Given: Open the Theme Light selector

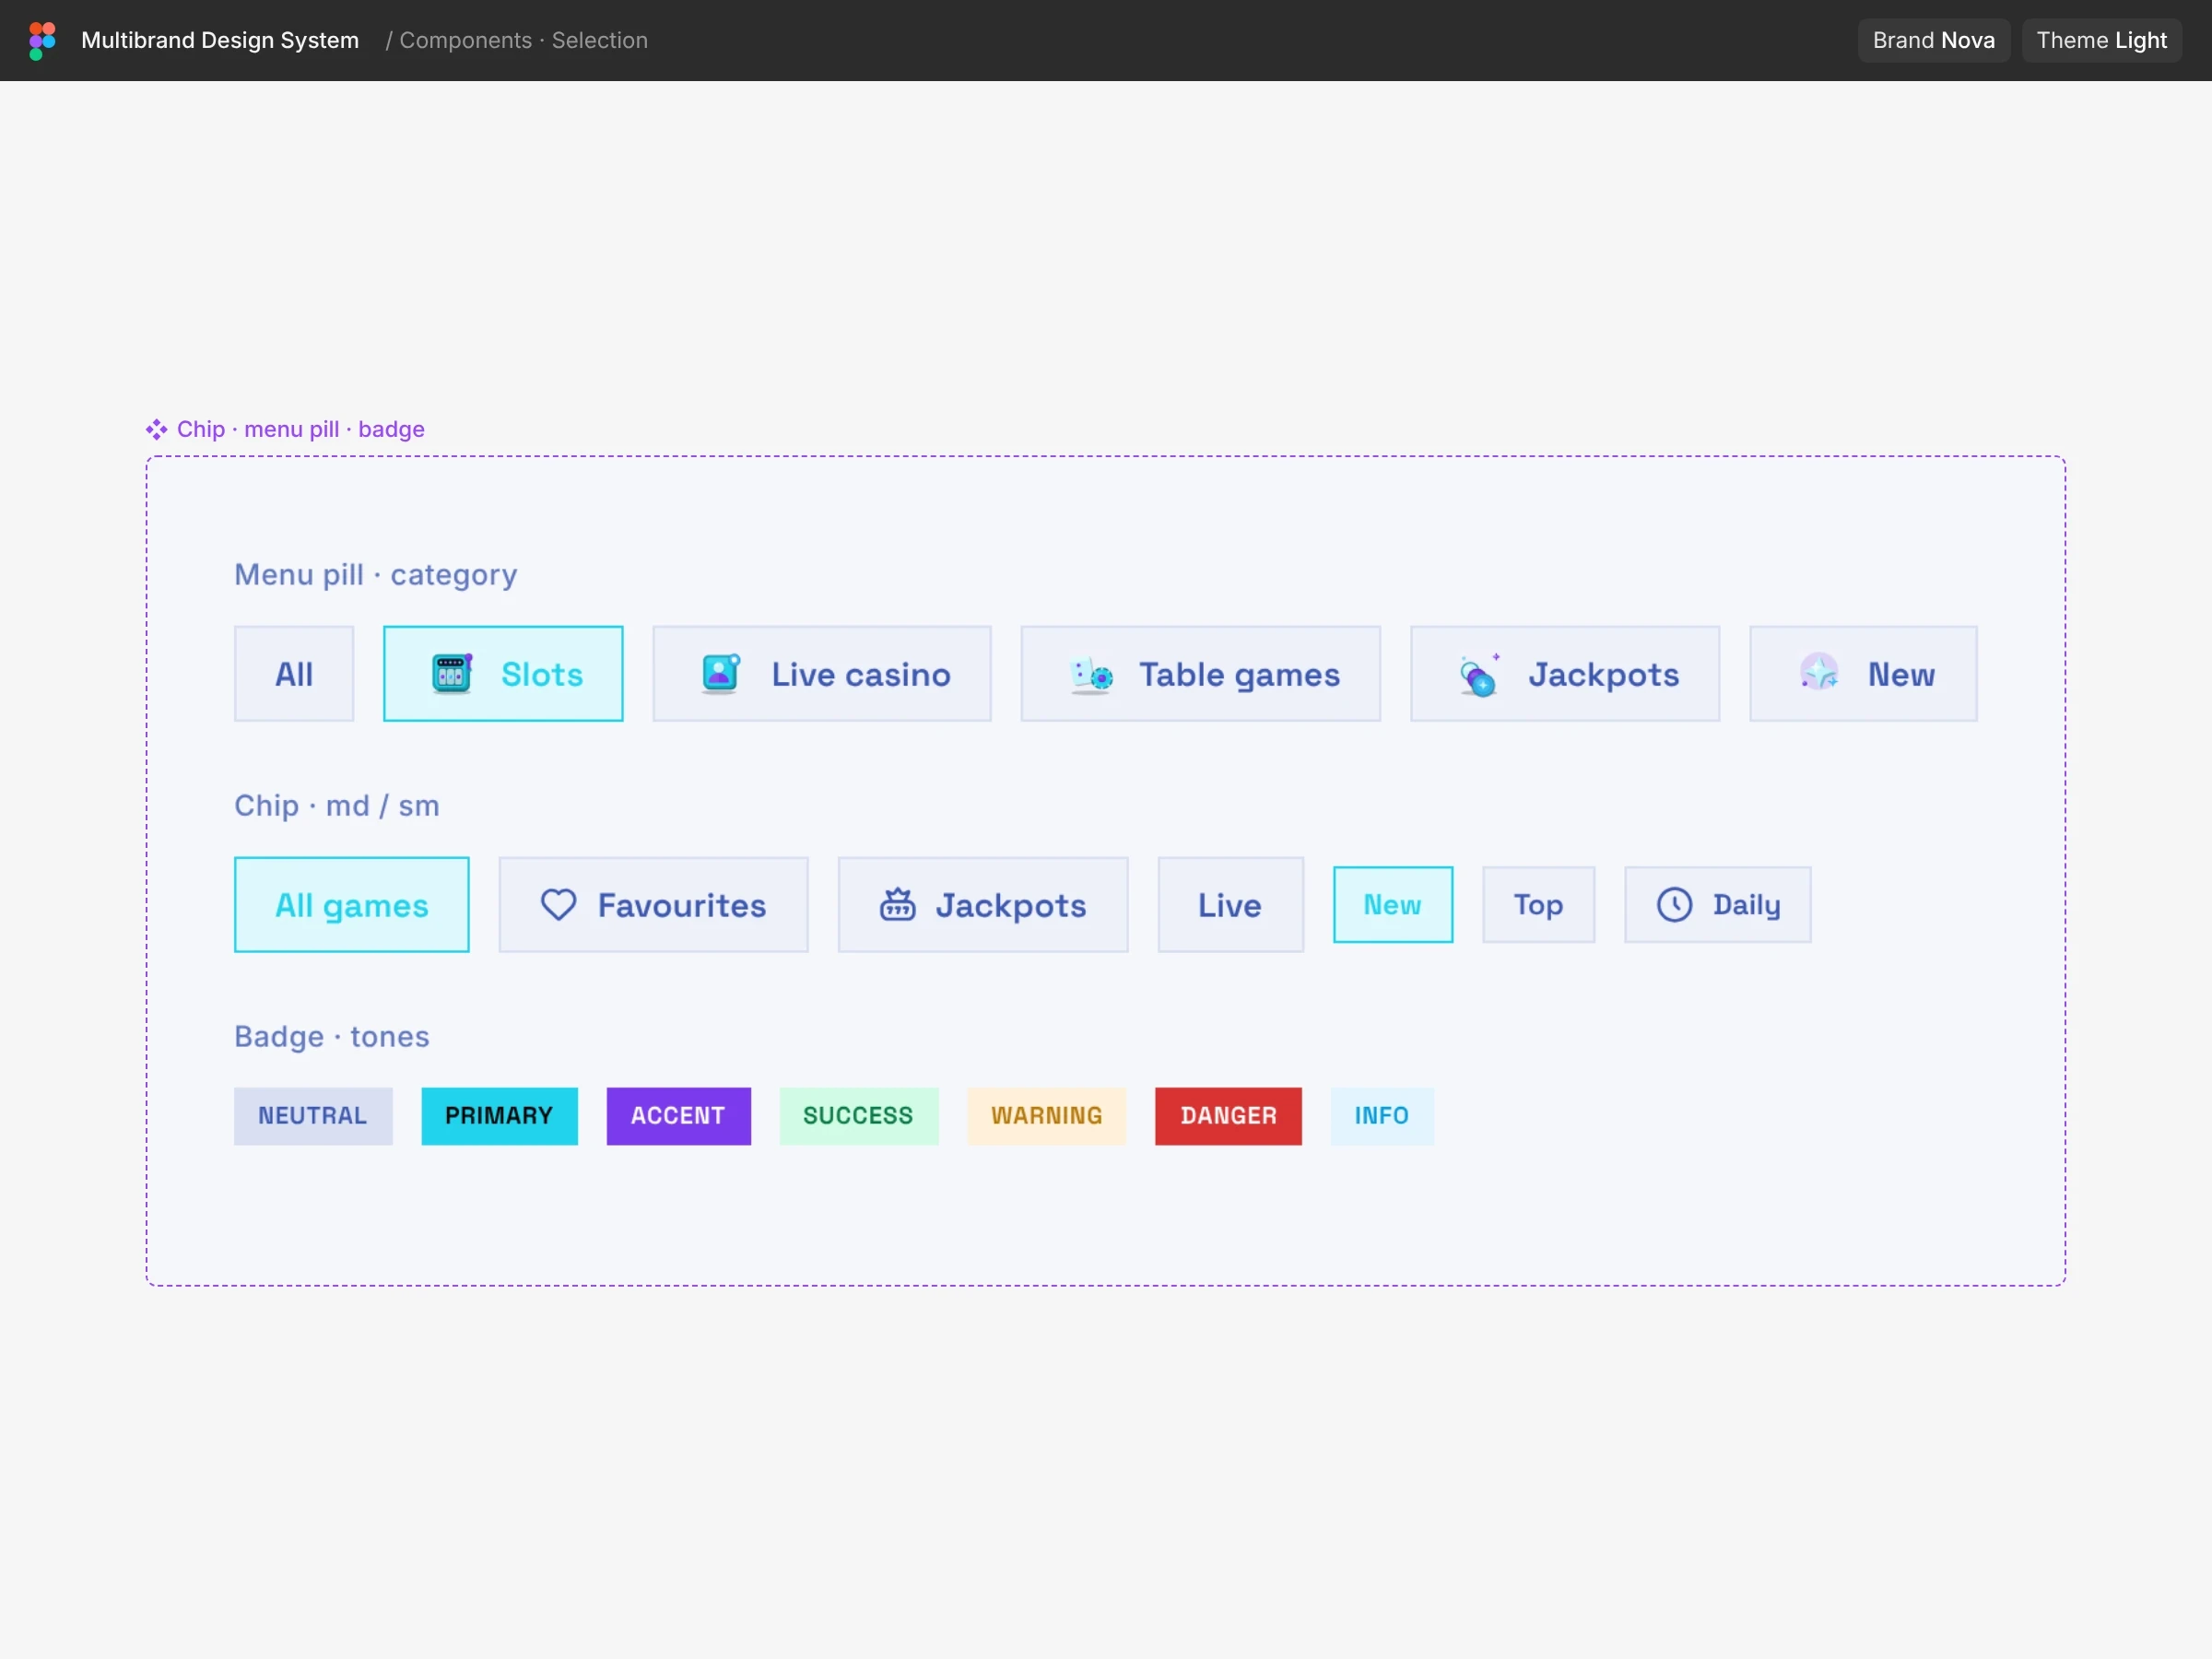Looking at the screenshot, I should [x=2102, y=41].
